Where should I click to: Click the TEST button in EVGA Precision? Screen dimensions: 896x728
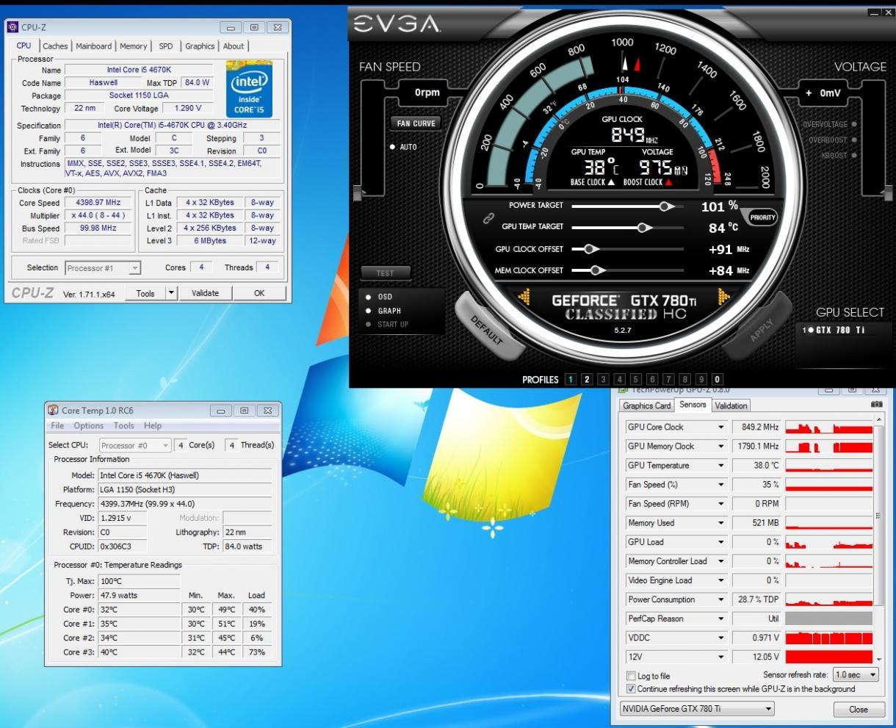(x=385, y=273)
